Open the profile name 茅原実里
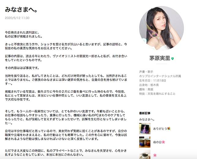Screen dimensions: 197x159 pos(160,58)
